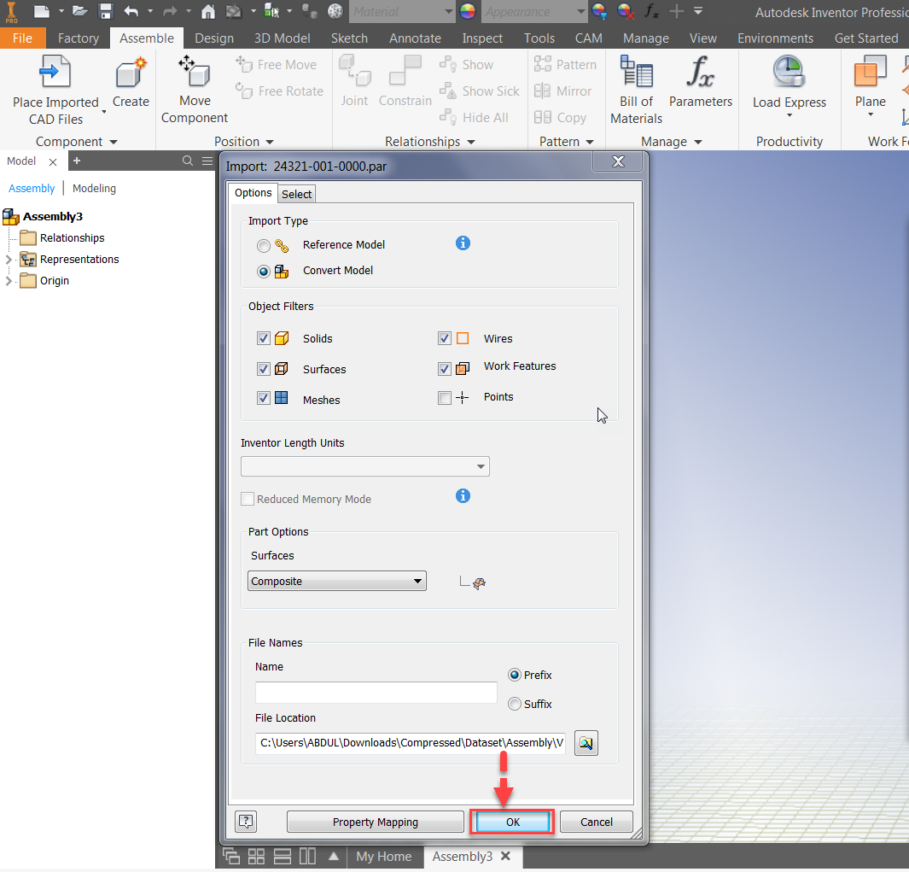Click the Load Express icon

[789, 77]
